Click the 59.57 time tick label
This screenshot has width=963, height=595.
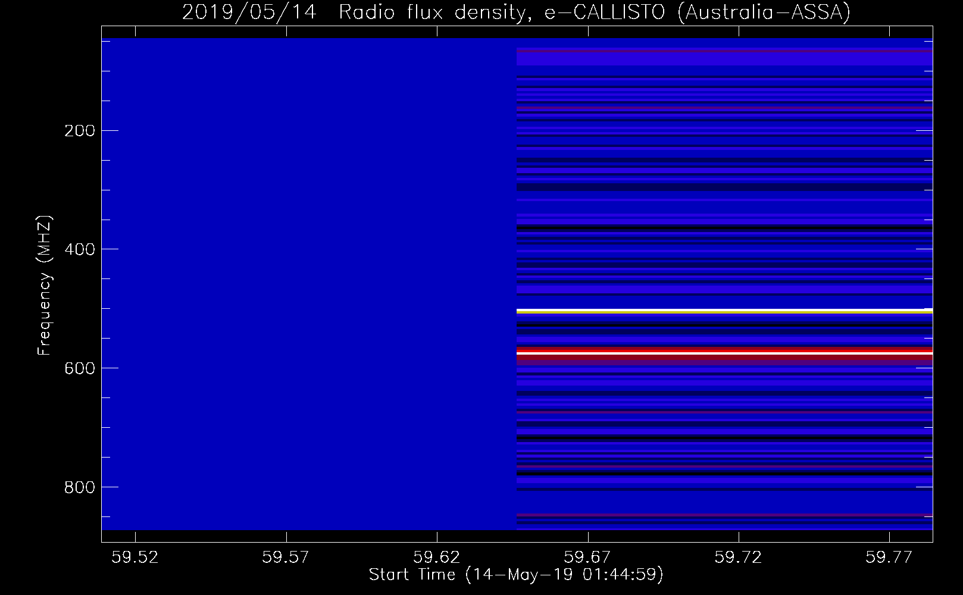287,557
